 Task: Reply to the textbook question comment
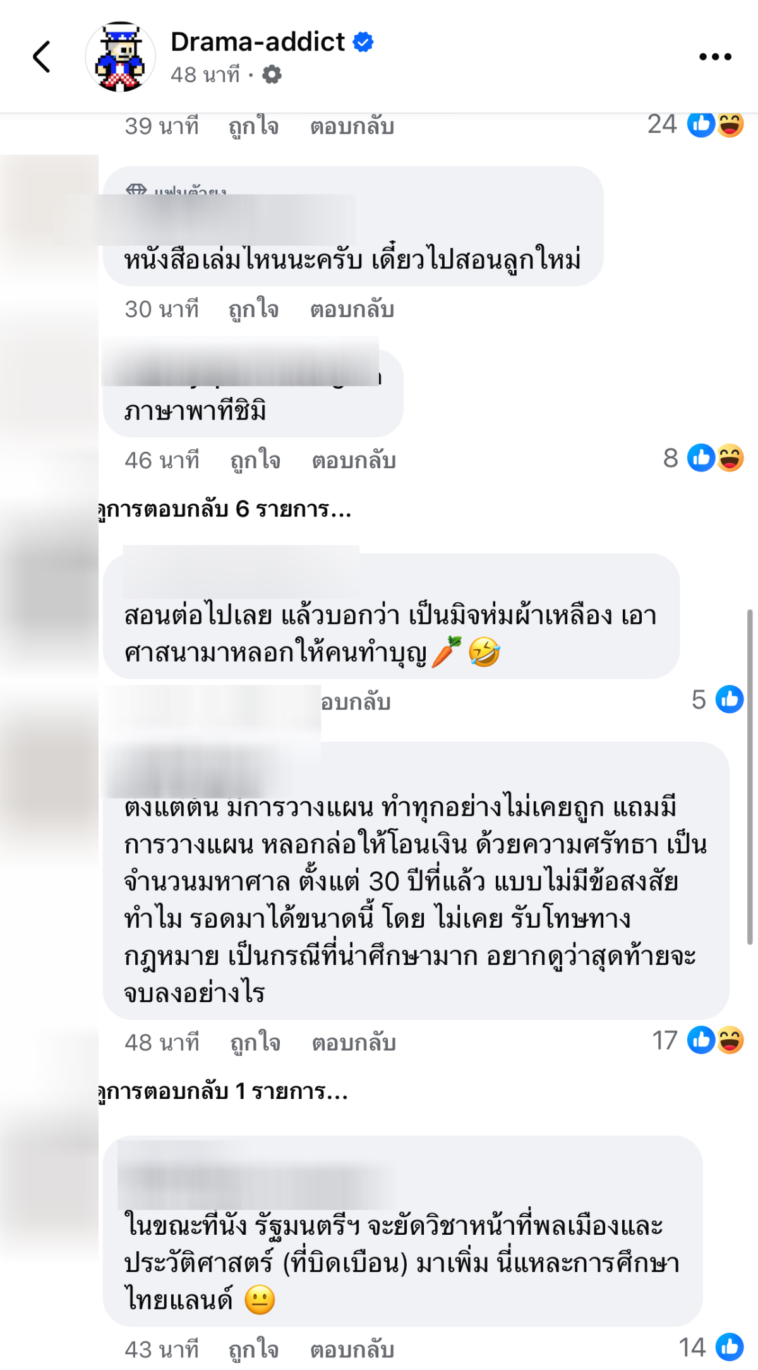tap(352, 310)
